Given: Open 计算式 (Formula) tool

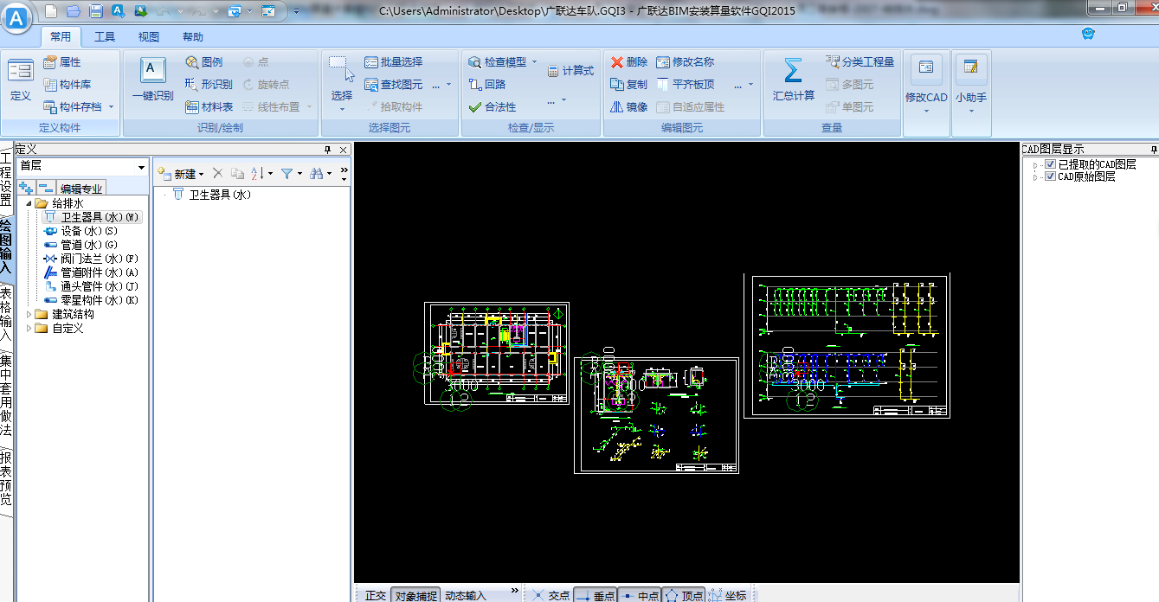Looking at the screenshot, I should point(570,71).
